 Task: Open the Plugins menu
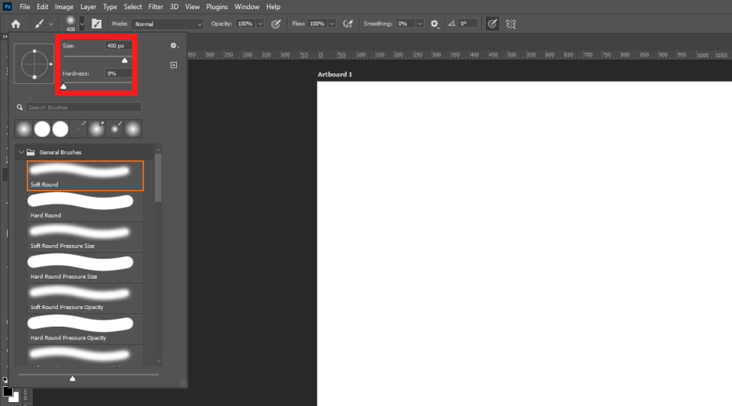[x=217, y=7]
